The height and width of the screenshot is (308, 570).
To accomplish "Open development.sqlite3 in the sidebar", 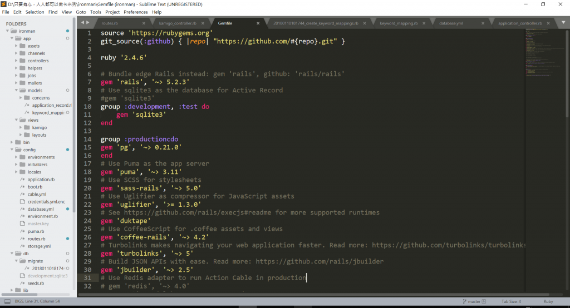I will pos(47,276).
